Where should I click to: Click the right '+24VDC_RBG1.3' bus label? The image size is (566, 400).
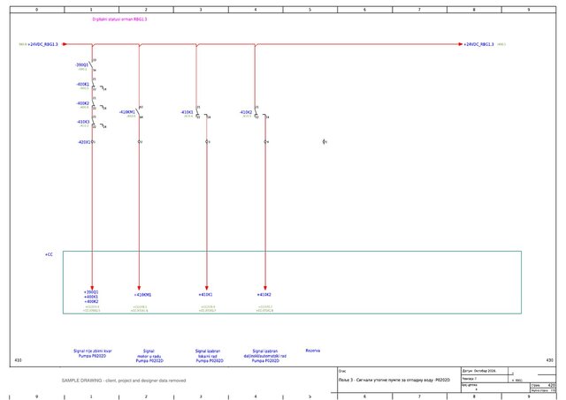coord(478,44)
